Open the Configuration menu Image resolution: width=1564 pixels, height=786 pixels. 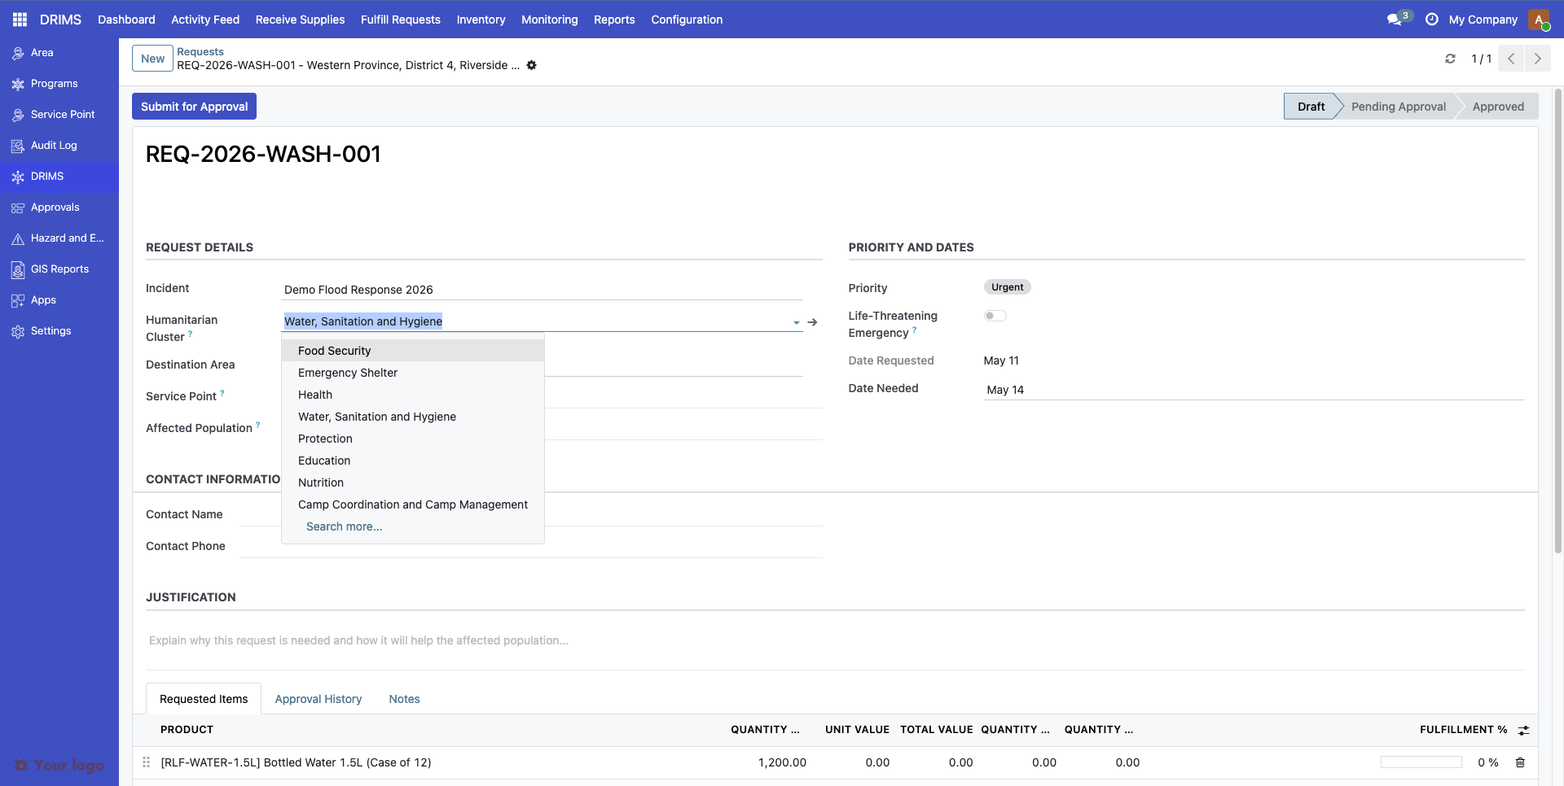pos(687,20)
